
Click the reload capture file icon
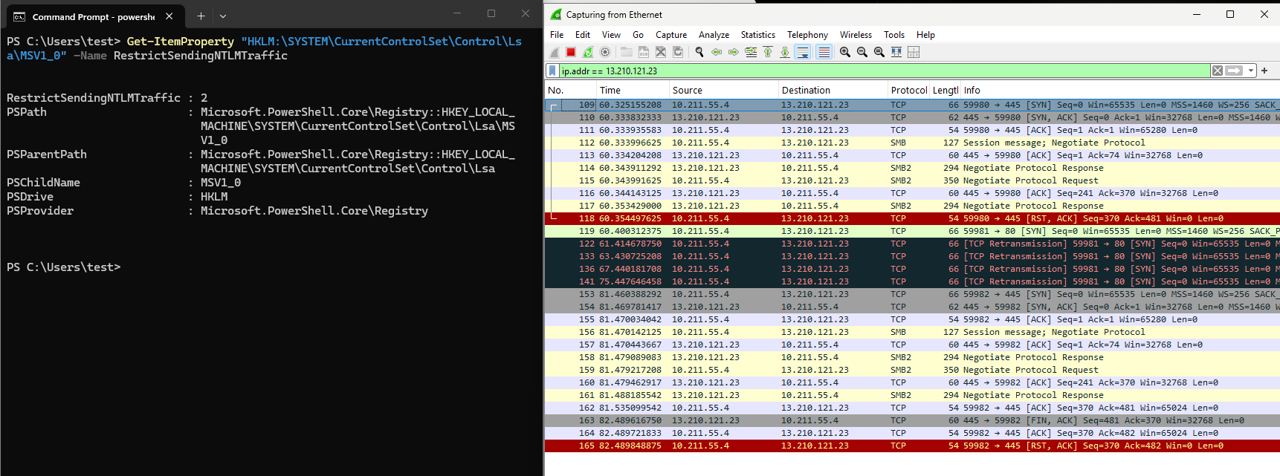678,52
